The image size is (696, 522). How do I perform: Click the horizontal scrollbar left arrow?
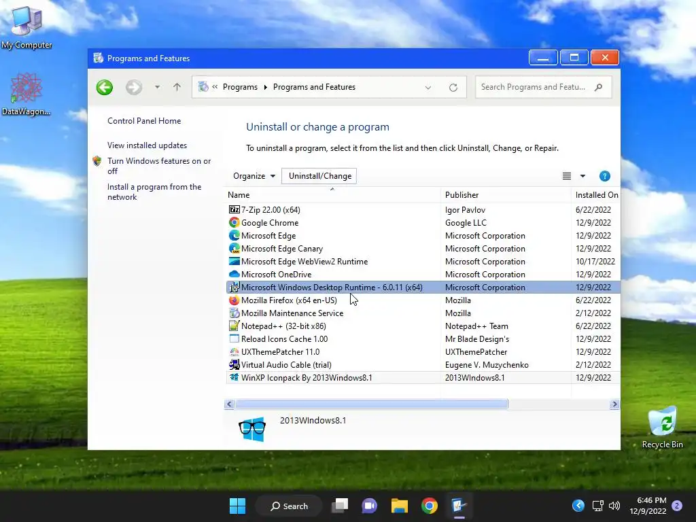229,404
